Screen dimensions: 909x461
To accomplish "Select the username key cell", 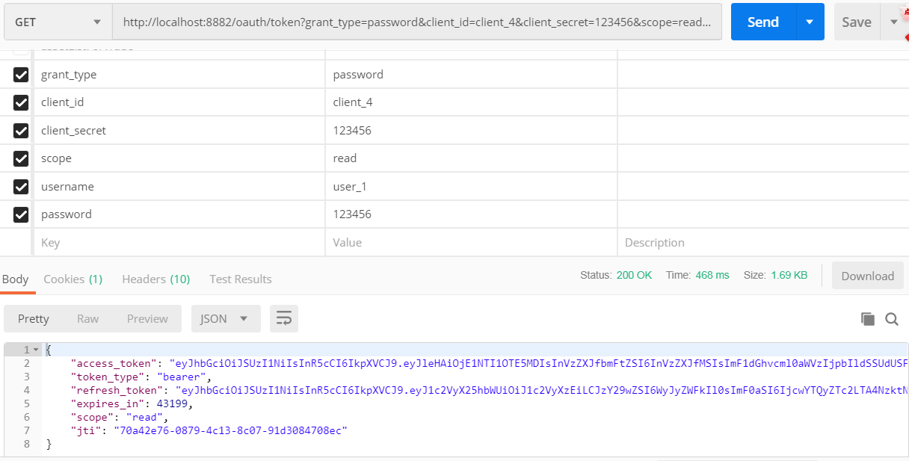I will [x=179, y=187].
